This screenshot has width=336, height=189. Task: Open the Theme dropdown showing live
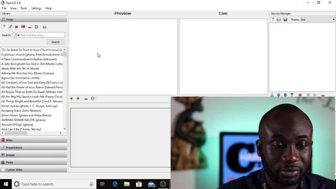click(318, 19)
